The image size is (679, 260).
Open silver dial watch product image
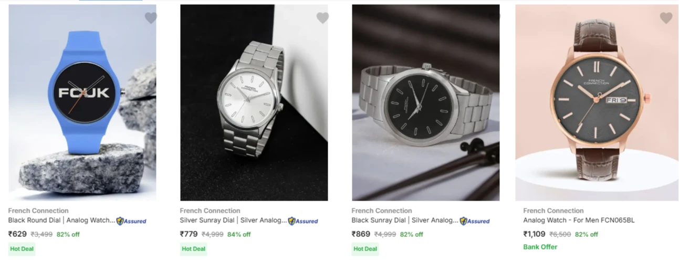254,102
